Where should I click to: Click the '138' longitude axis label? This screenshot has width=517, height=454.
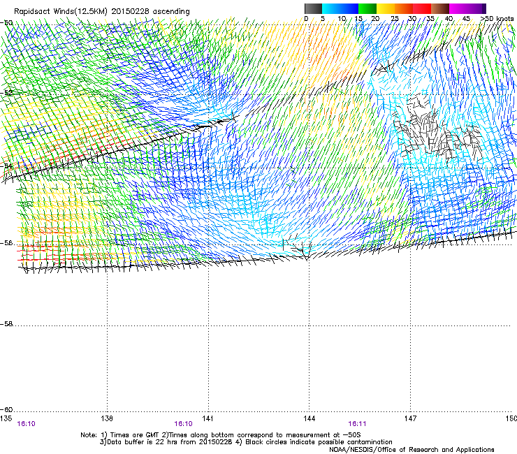106,418
